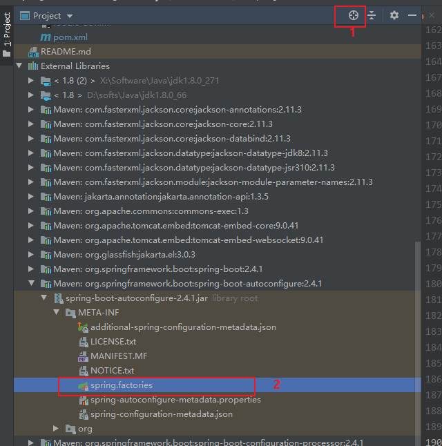
Task: Expand spring-boot-configuration-processor:2.4.1 library
Action: 31,443
